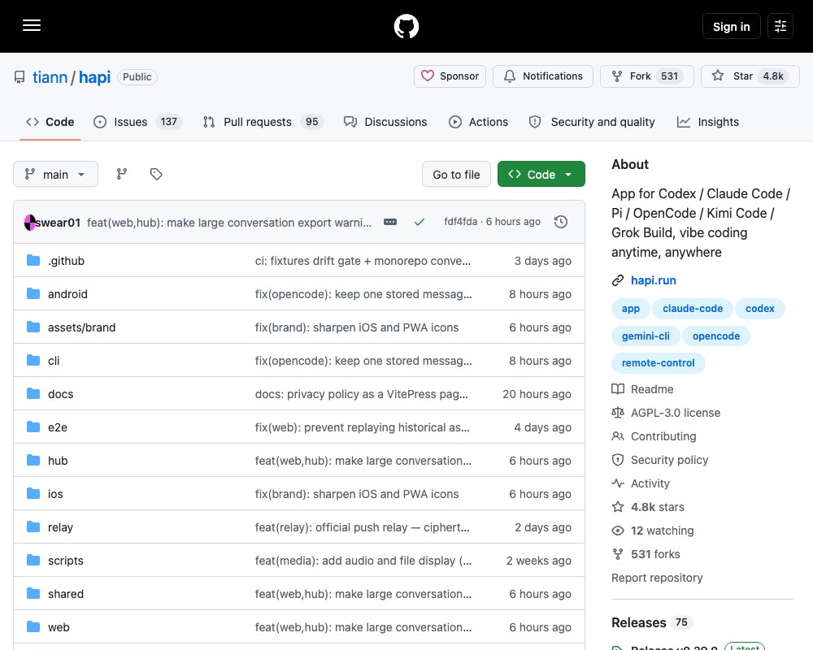Open the hamburger navigation menu
The height and width of the screenshot is (650, 813).
coord(32,26)
